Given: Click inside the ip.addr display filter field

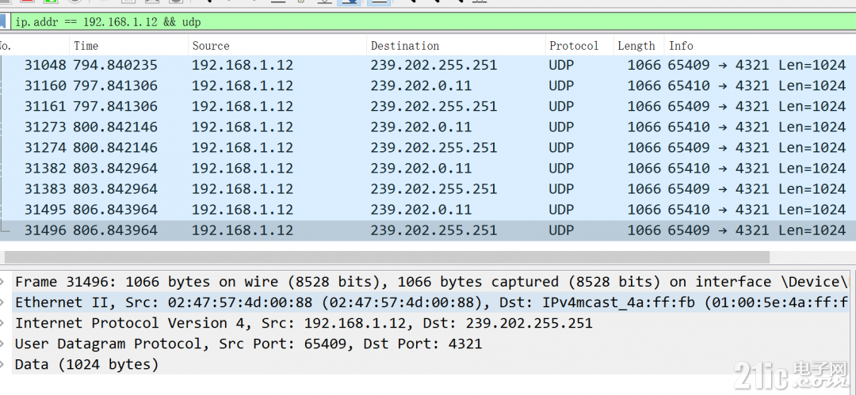Looking at the screenshot, I should (x=431, y=22).
